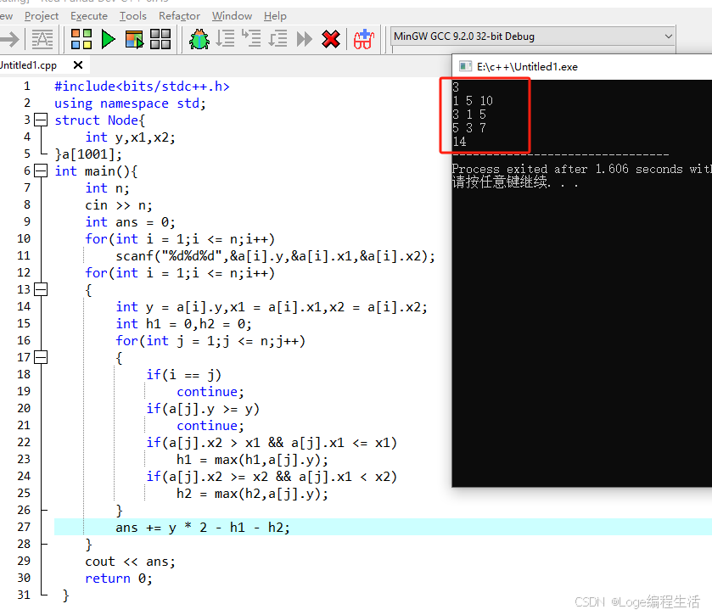
Task: Stop execution with the red X icon
Action: click(331, 39)
